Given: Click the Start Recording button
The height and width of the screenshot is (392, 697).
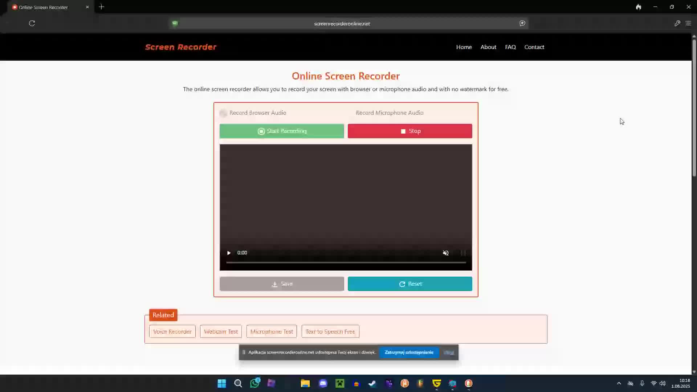Looking at the screenshot, I should click(282, 131).
